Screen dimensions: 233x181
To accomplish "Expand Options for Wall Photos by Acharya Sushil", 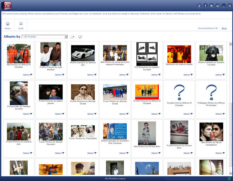I will [124, 75].
